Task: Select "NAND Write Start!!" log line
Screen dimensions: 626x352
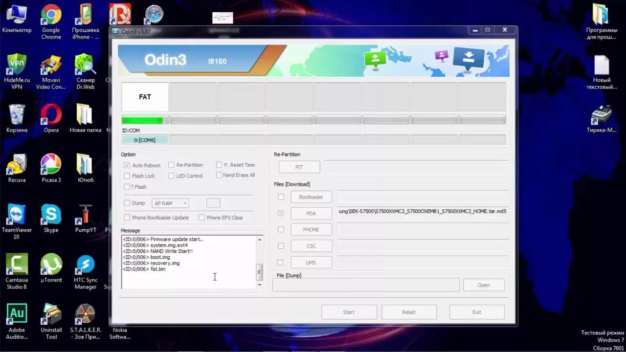Action: coord(157,251)
